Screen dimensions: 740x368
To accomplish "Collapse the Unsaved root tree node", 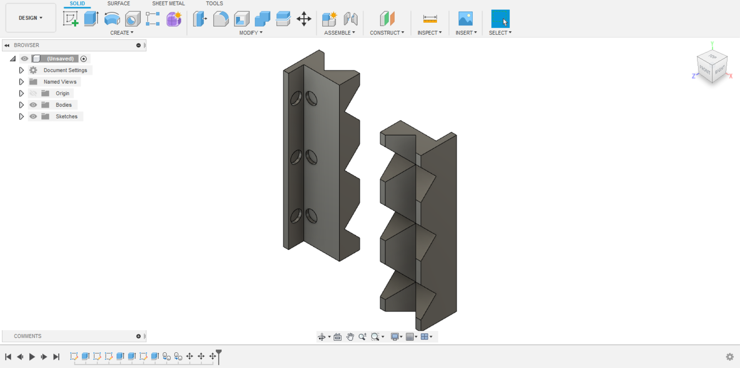I will [x=13, y=59].
